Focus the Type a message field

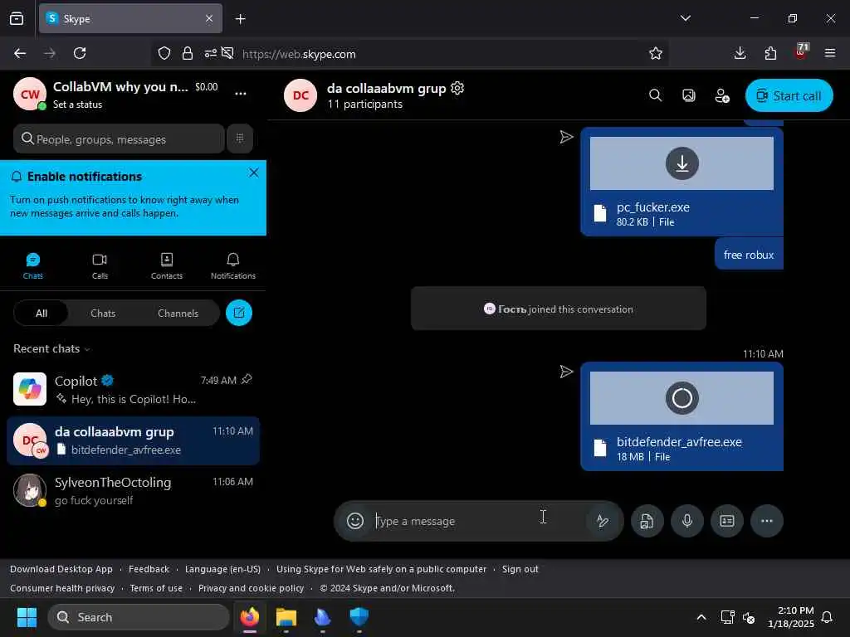coord(478,521)
